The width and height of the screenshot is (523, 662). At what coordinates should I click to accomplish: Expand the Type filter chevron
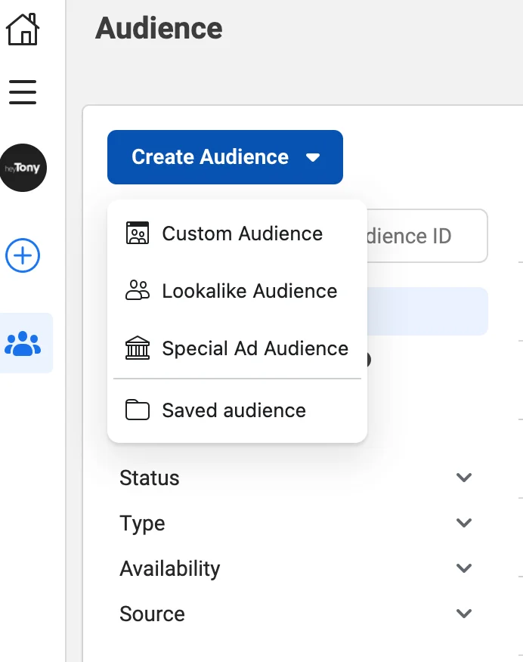tap(464, 523)
